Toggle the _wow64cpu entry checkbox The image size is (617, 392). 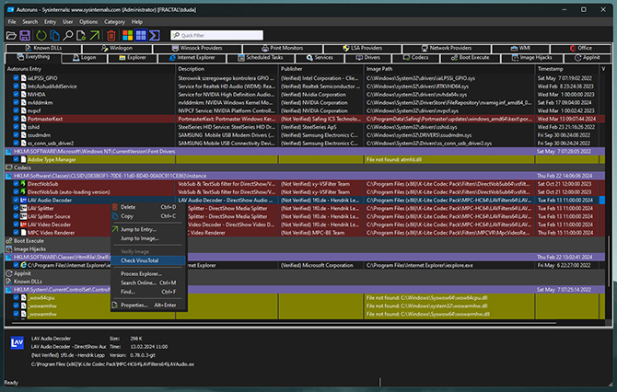[x=17, y=297]
